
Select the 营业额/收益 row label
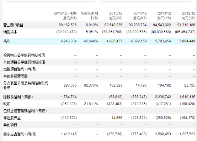click(x=13, y=25)
